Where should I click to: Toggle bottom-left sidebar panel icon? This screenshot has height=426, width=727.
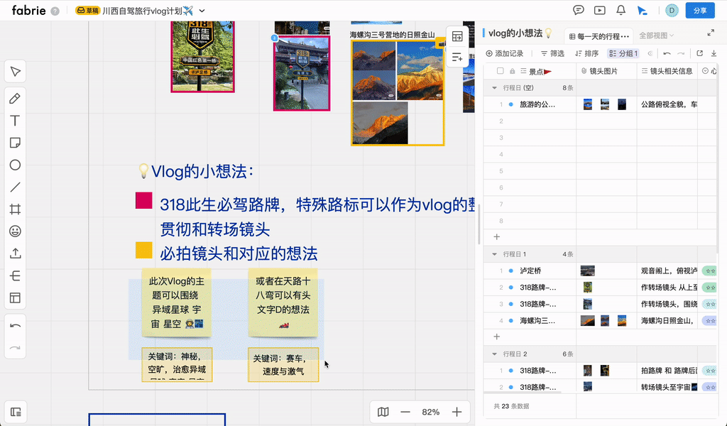[16, 412]
